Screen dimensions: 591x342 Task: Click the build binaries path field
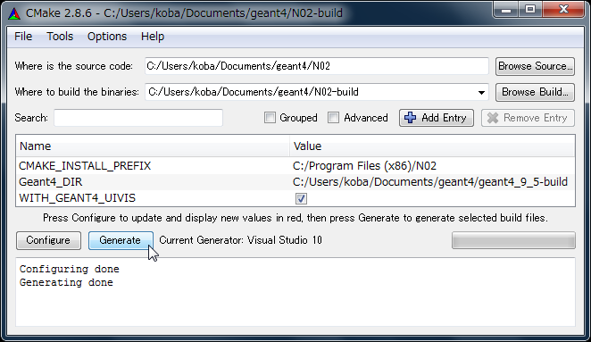coord(317,92)
